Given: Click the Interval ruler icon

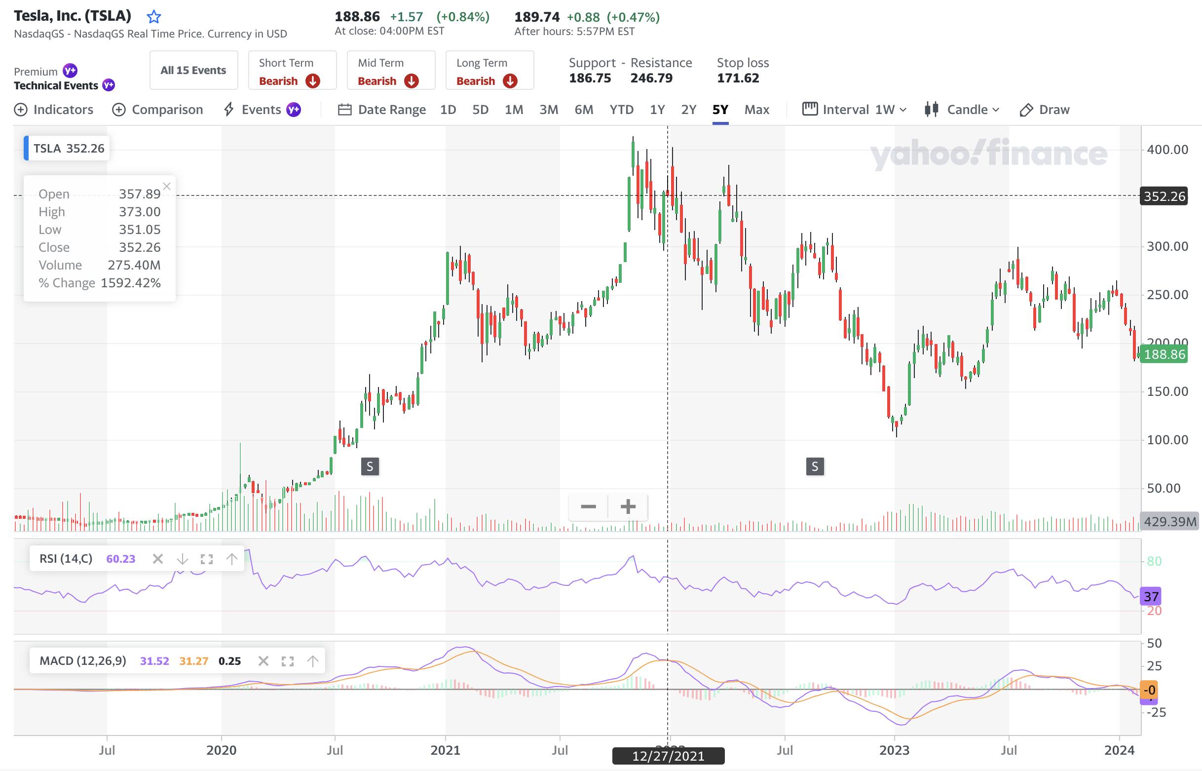Looking at the screenshot, I should (x=810, y=109).
